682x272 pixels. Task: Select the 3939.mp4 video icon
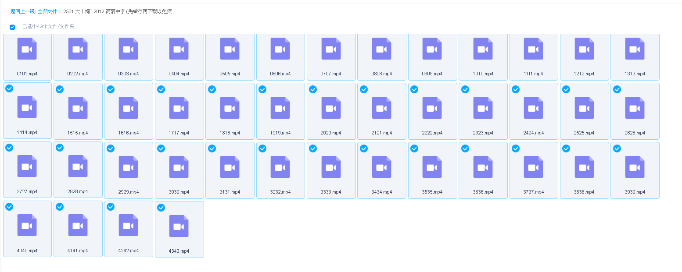635,167
